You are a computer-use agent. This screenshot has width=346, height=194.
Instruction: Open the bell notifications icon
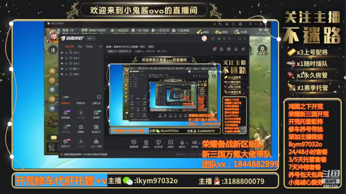[236, 49]
